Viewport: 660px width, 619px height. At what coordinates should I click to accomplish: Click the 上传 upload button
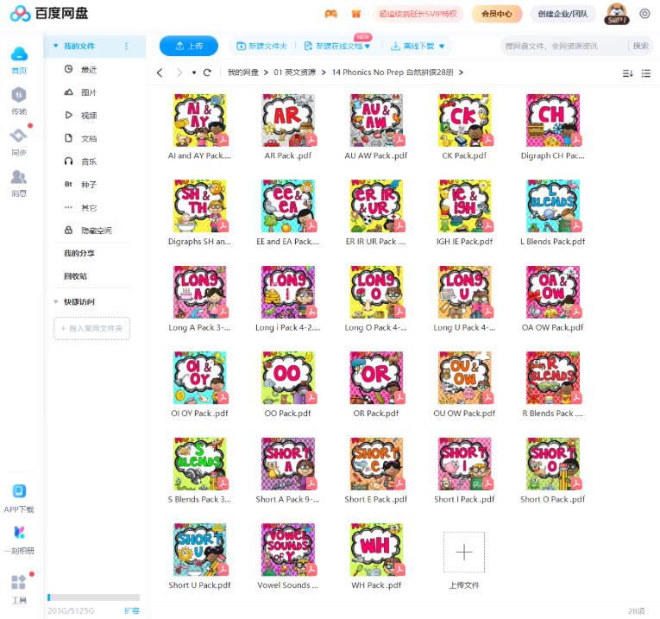pyautogui.click(x=189, y=46)
